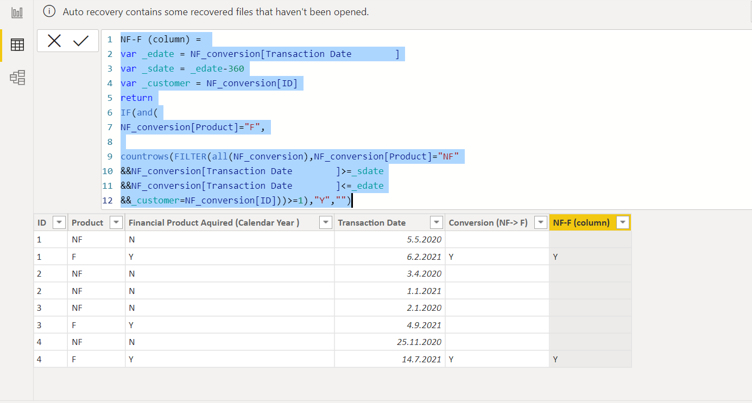Viewport: 752px width, 403px height.
Task: Click Conversion Y cell in 14.7.2021 row
Action: (497, 359)
